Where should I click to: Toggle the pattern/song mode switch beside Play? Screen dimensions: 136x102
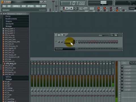tap(64, 8)
